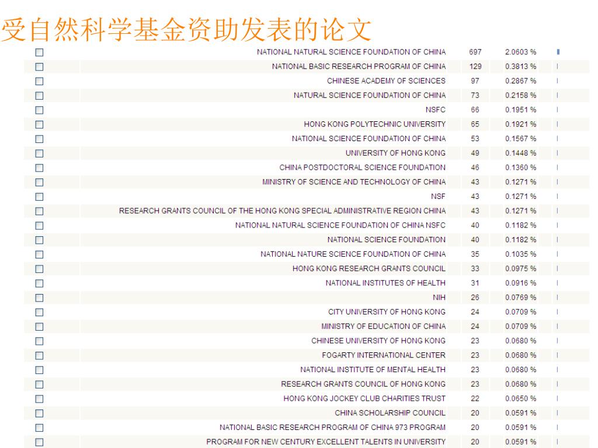
Task: Click the percentage 0.2867 %
Action: coord(520,80)
